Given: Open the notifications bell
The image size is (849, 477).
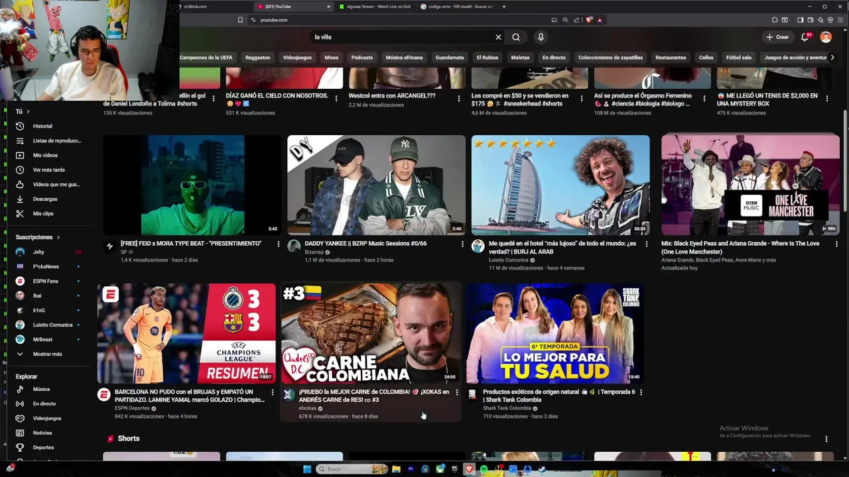Looking at the screenshot, I should coord(805,37).
